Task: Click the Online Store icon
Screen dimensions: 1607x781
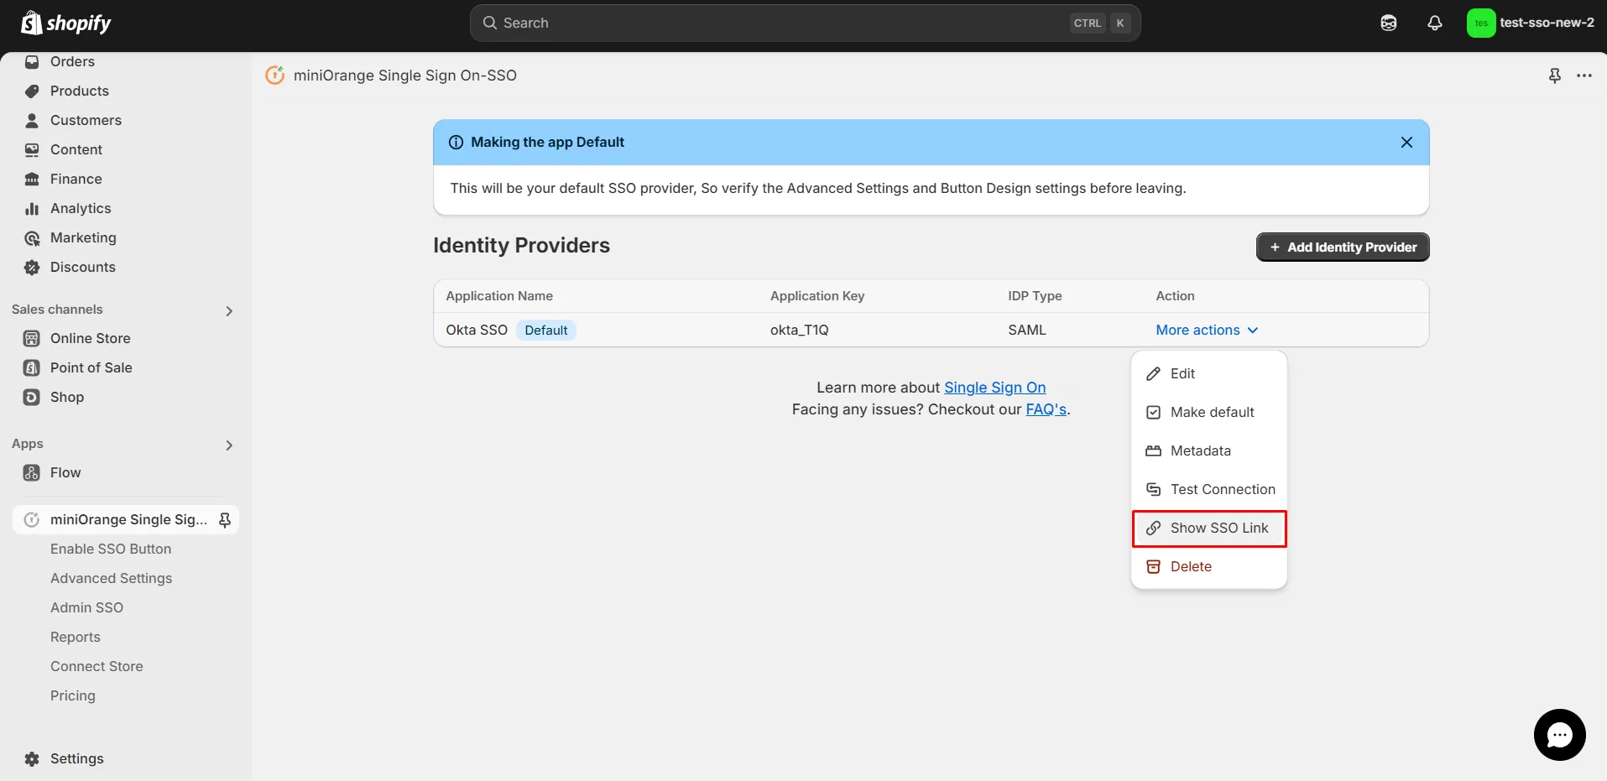Action: (32, 338)
